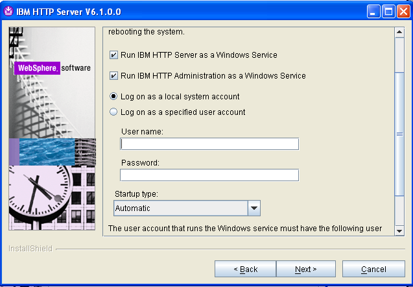Screen dimensions: 413x287
Task: Click the vertical scrollbar thumb
Action: 399,134
